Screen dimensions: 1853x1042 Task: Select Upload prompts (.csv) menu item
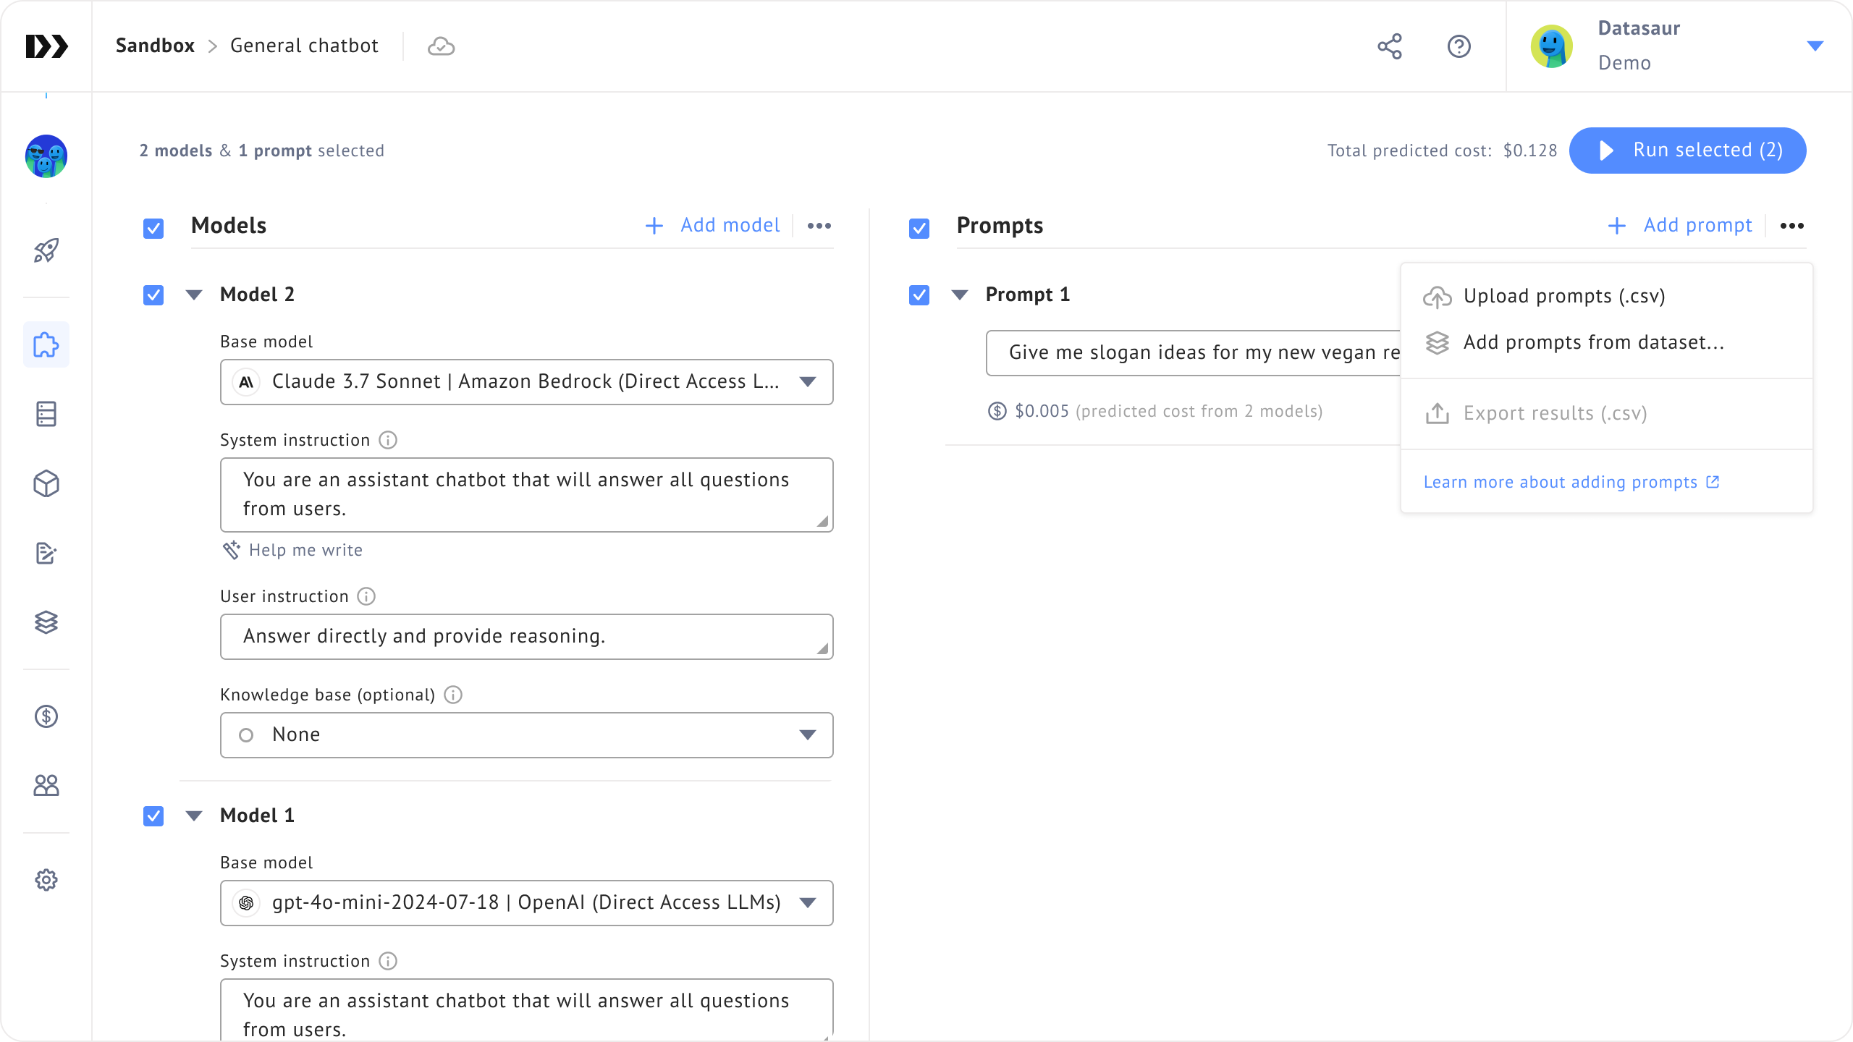pos(1563,296)
